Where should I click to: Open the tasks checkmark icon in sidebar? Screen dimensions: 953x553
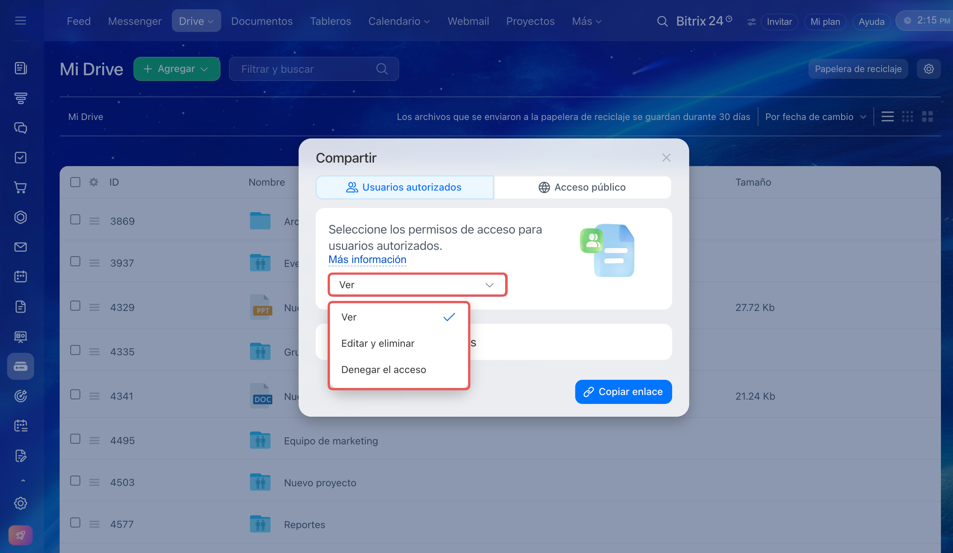(21, 158)
